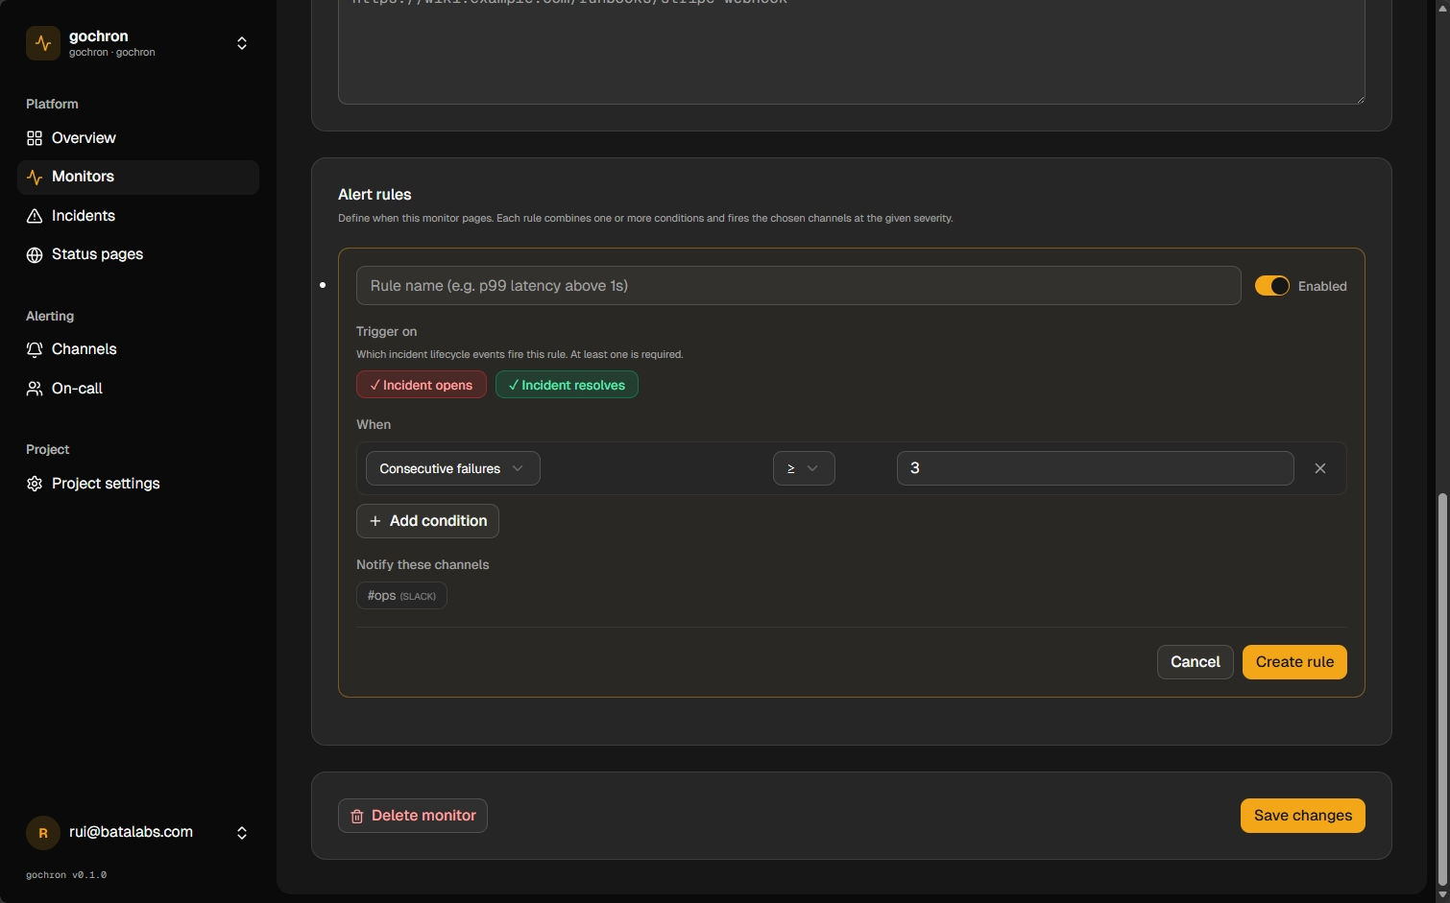1450x903 pixels.
Task: Remove the condition with the X icon
Action: tap(1320, 468)
